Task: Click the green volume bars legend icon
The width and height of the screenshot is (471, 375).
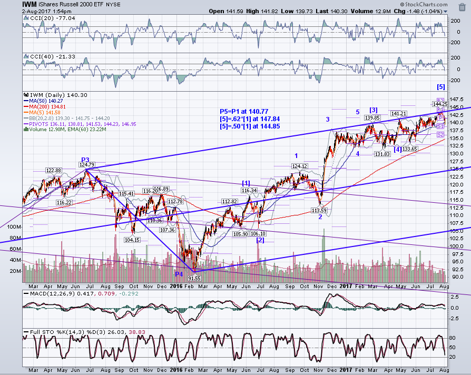Action: pos(26,130)
